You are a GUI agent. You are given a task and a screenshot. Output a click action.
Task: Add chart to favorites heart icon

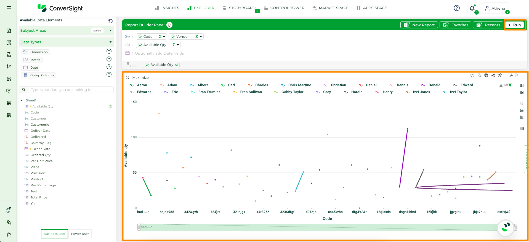tap(472, 75)
